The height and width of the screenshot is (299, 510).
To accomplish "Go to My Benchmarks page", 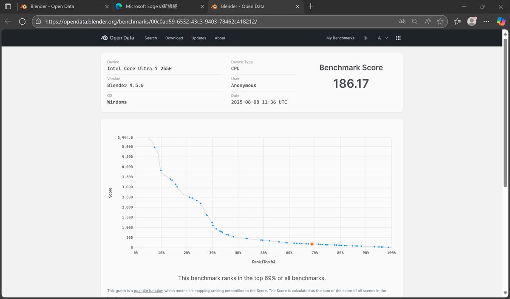I will pyautogui.click(x=340, y=38).
